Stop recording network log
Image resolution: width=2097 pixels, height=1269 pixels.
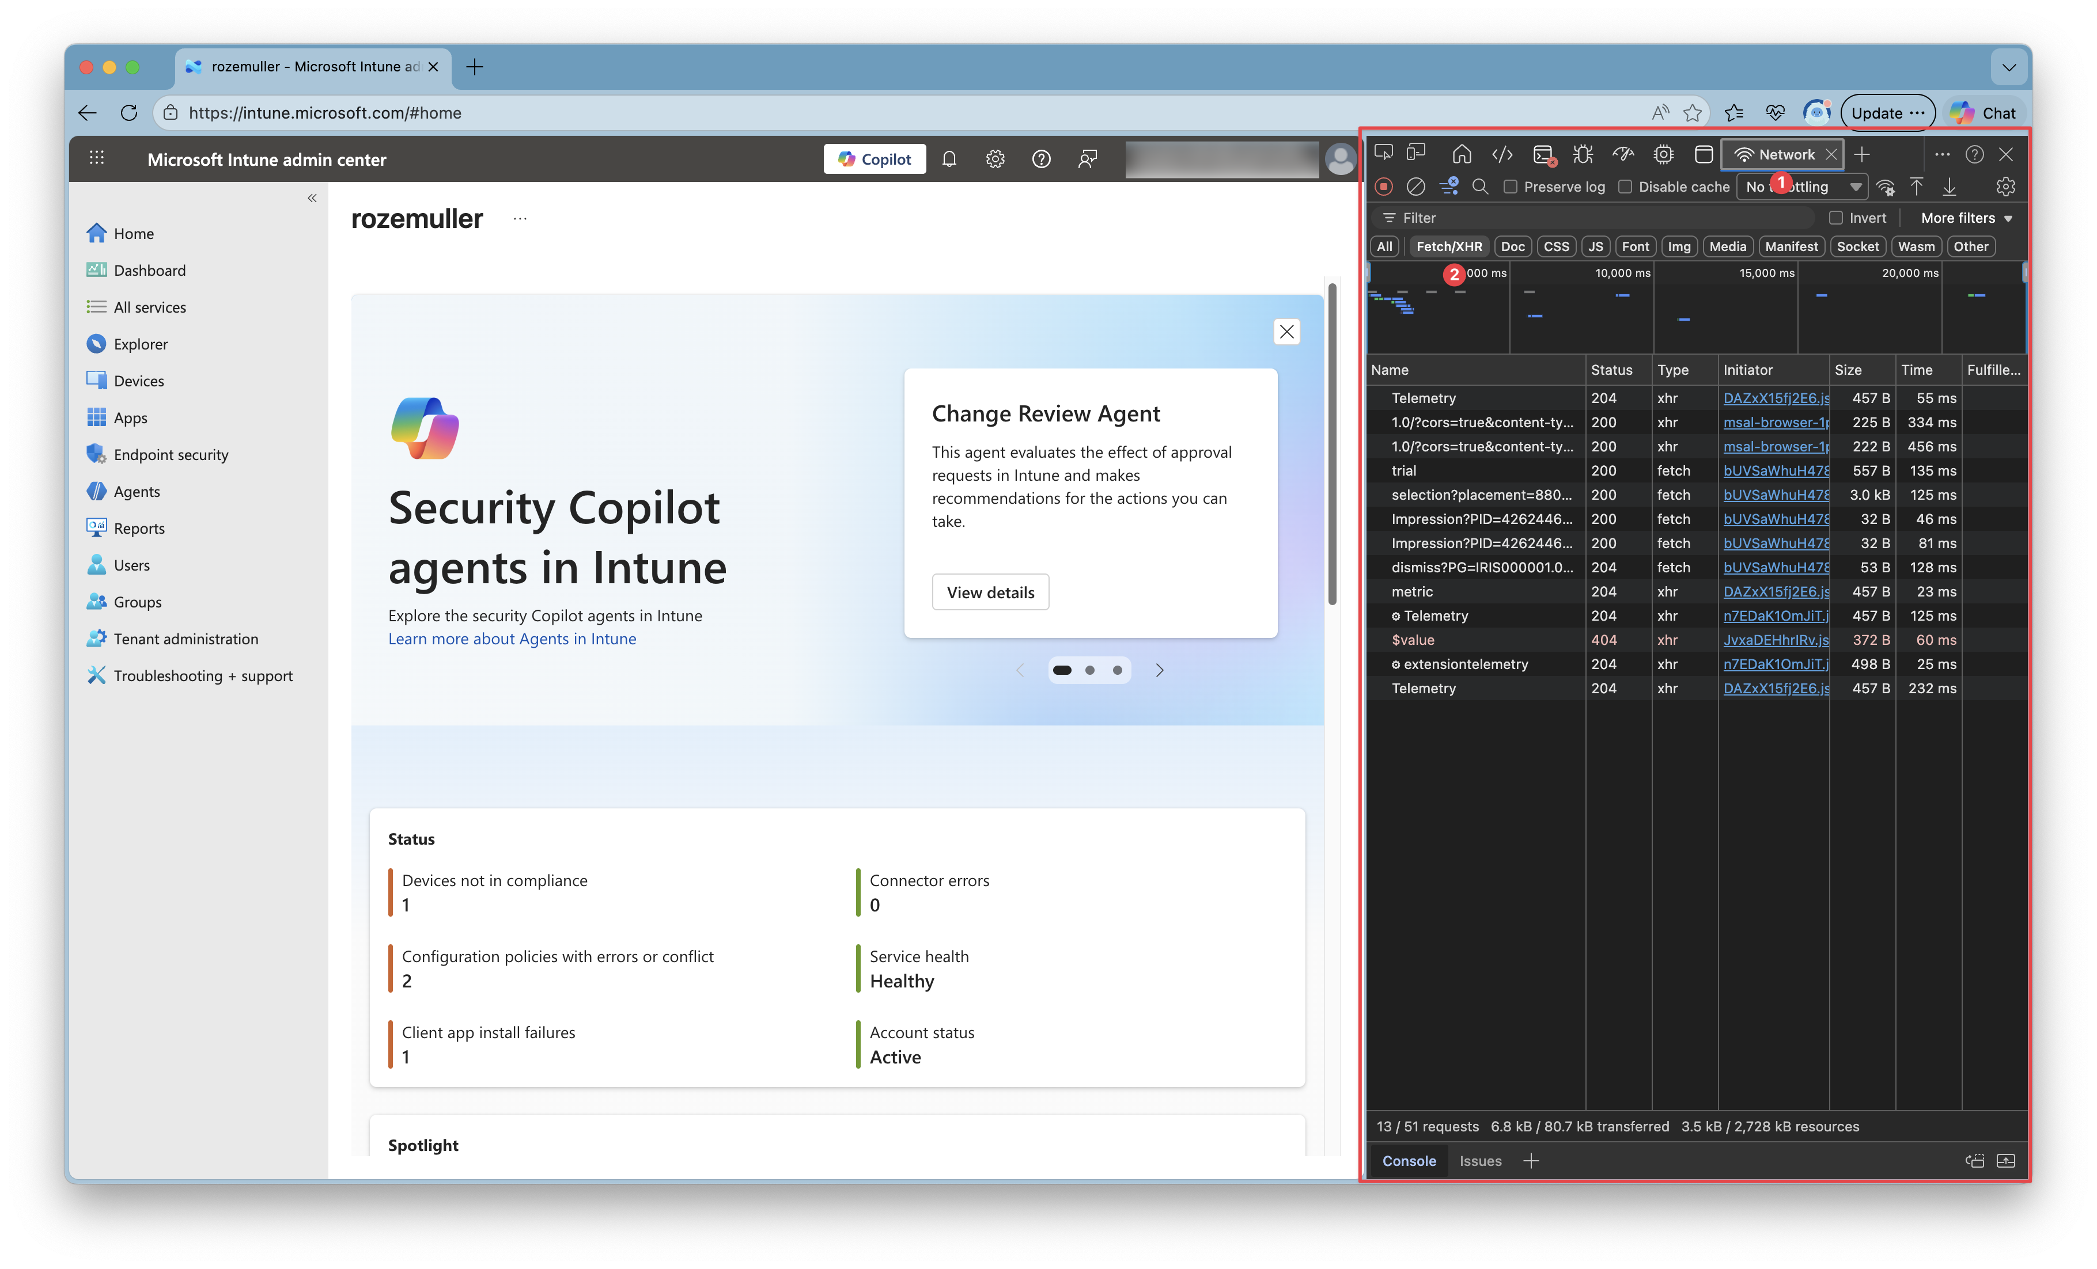tap(1384, 187)
